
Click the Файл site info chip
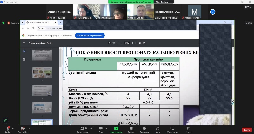click(41, 28)
